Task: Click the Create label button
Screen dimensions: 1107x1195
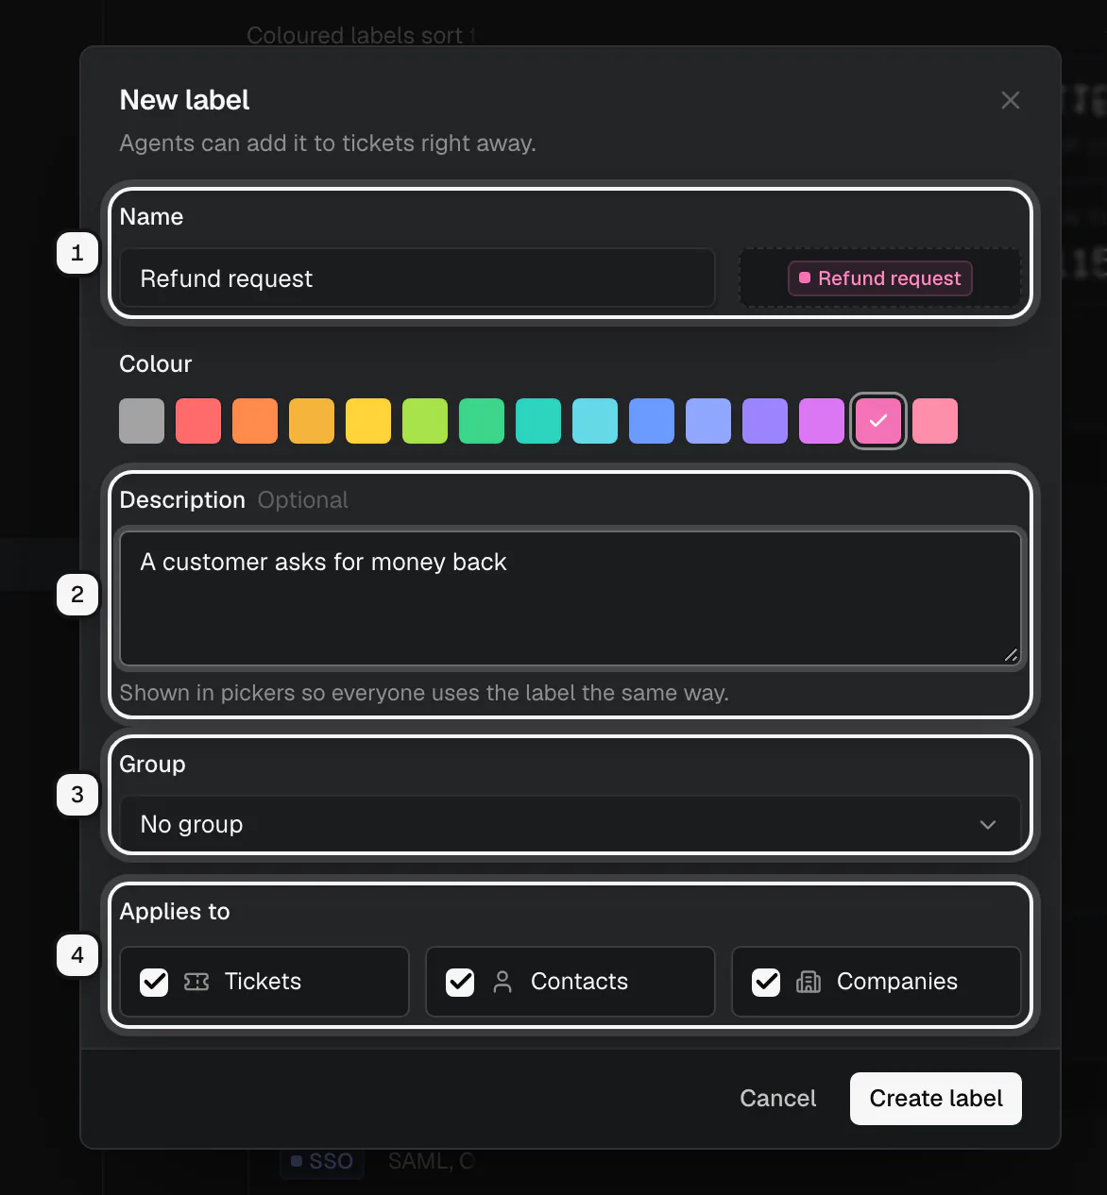Action: tap(936, 1099)
